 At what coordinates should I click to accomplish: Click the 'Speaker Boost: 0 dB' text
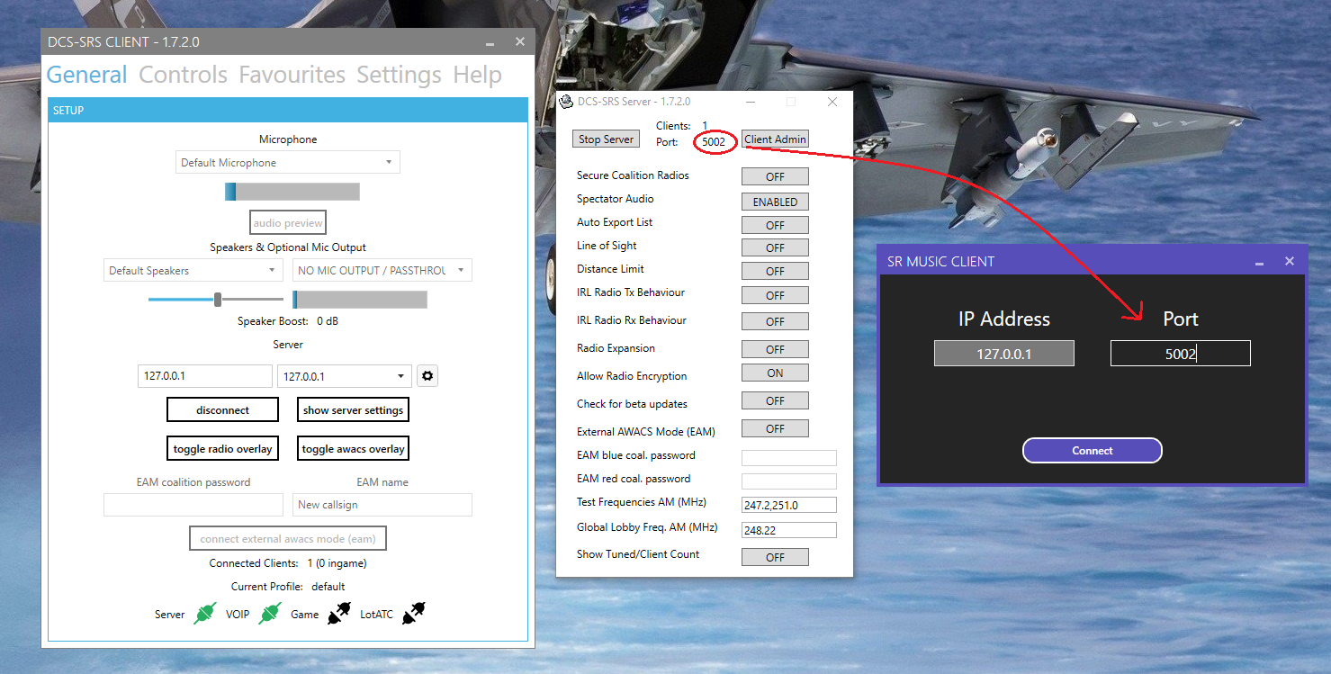pyautogui.click(x=288, y=321)
